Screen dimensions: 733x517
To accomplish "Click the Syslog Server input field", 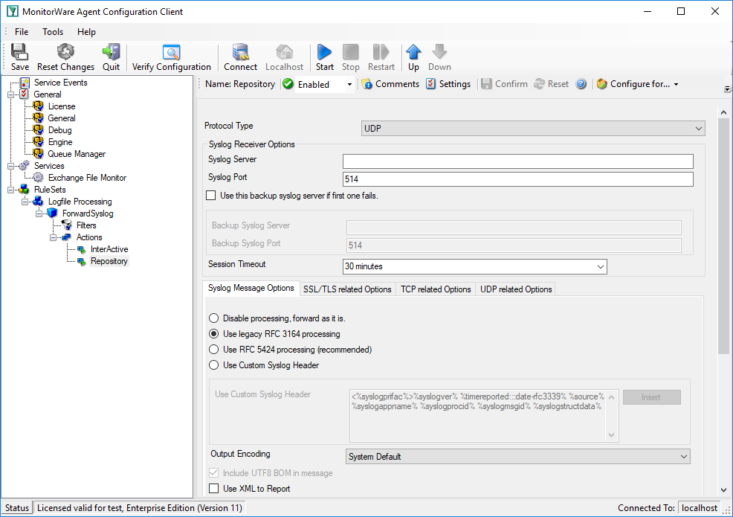I will click(x=517, y=161).
